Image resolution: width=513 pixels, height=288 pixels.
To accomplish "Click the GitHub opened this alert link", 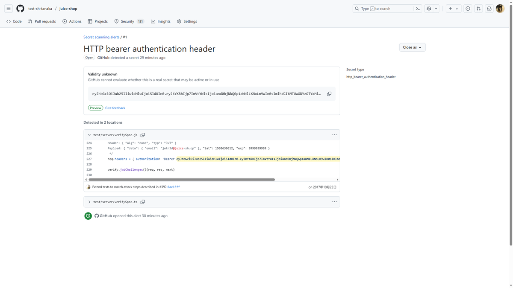I will 106,216.
